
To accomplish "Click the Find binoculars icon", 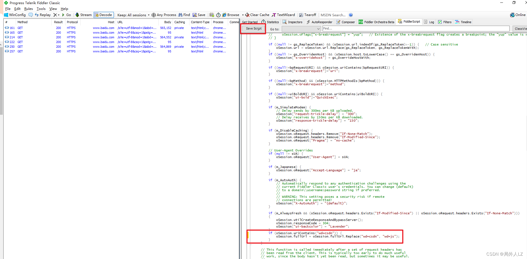I will (x=180, y=15).
